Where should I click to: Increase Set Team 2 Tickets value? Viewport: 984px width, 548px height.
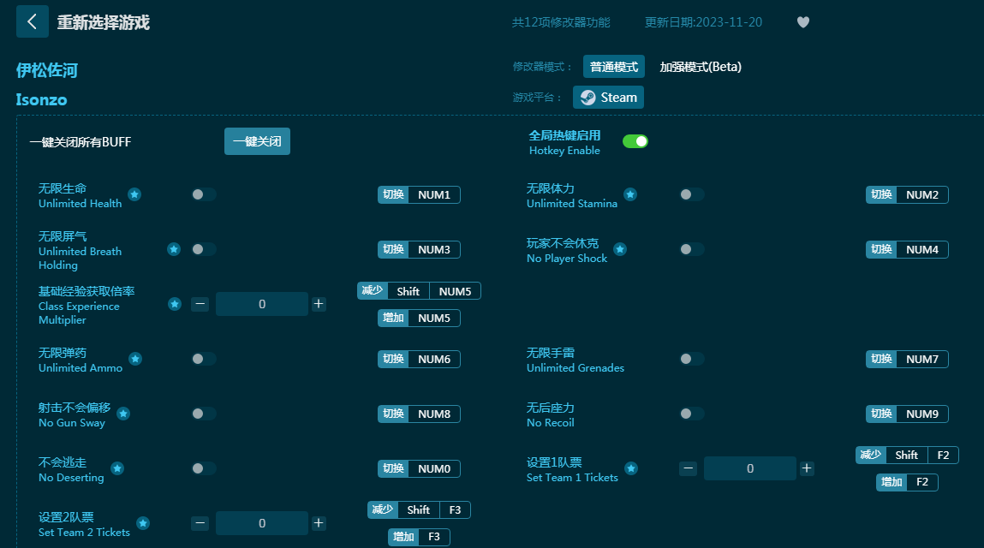coord(319,523)
